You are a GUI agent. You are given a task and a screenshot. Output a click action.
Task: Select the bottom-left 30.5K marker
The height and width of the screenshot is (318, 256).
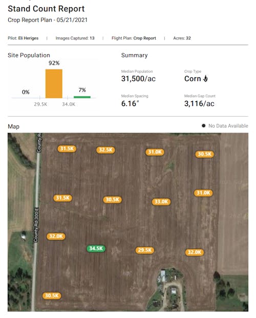tap(52, 295)
